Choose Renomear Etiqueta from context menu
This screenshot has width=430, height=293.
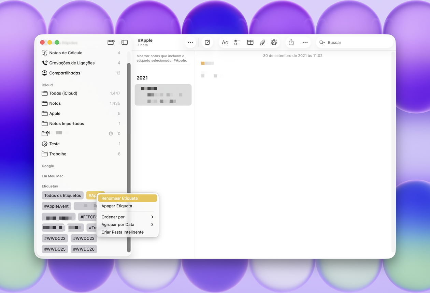pos(128,198)
